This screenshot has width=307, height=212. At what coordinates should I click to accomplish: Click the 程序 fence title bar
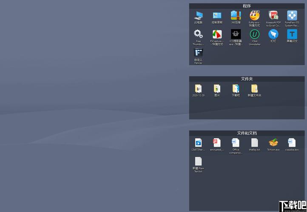point(247,6)
